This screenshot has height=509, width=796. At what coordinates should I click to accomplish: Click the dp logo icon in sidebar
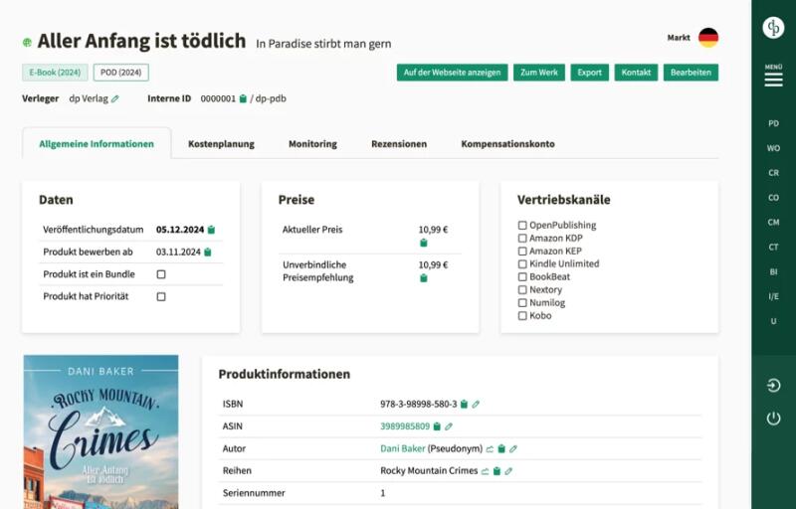pyautogui.click(x=773, y=28)
